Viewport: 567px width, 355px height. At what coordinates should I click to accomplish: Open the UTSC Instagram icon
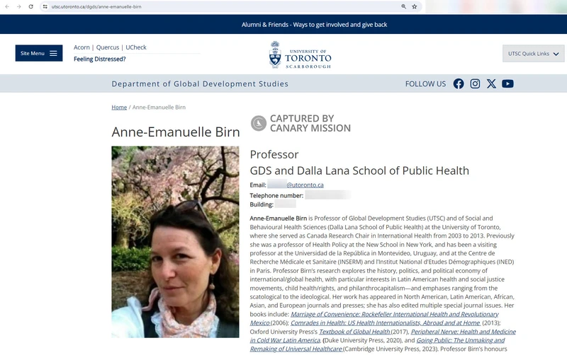pyautogui.click(x=475, y=83)
